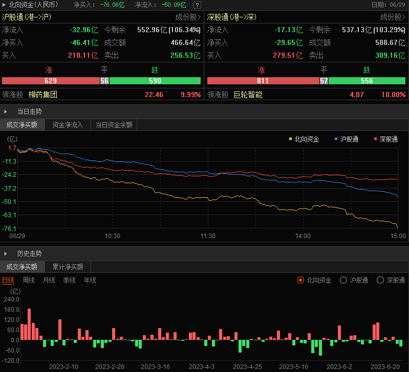Click the red 811 rising stocks bar
This screenshot has width=409, height=372.
pos(263,81)
